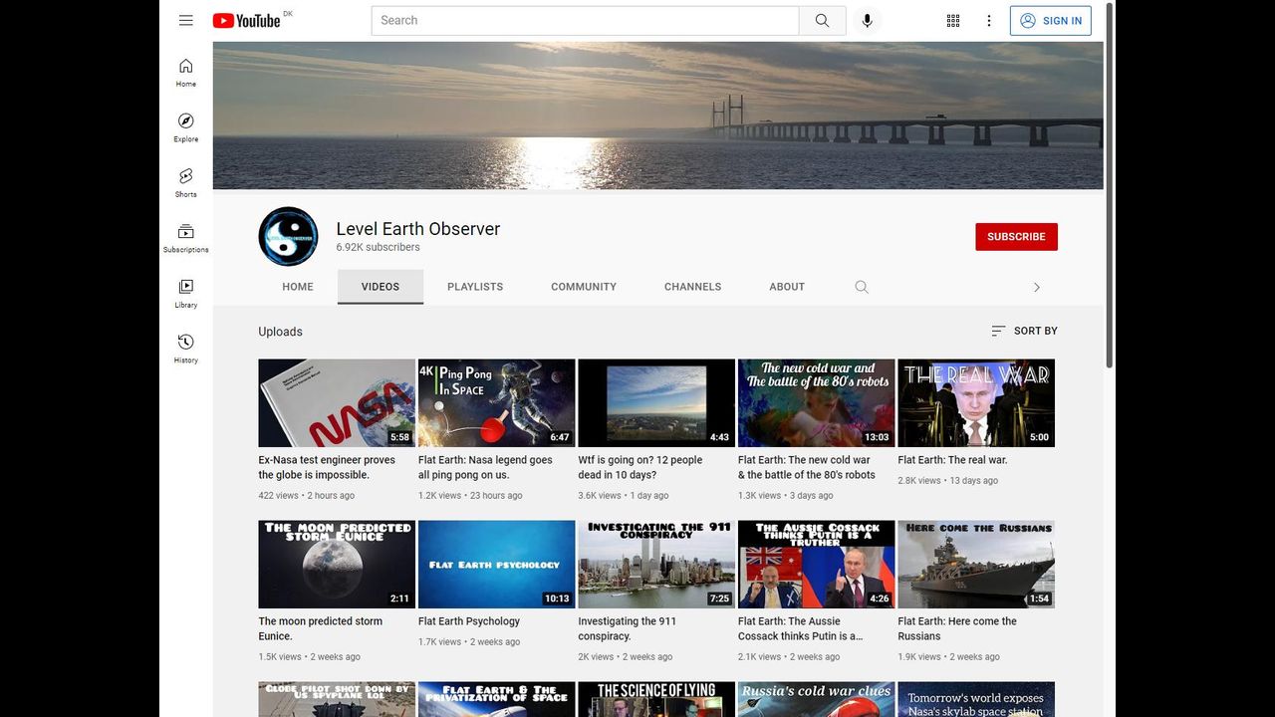Open the hamburger guide menu
This screenshot has width=1275, height=717.
186,20
